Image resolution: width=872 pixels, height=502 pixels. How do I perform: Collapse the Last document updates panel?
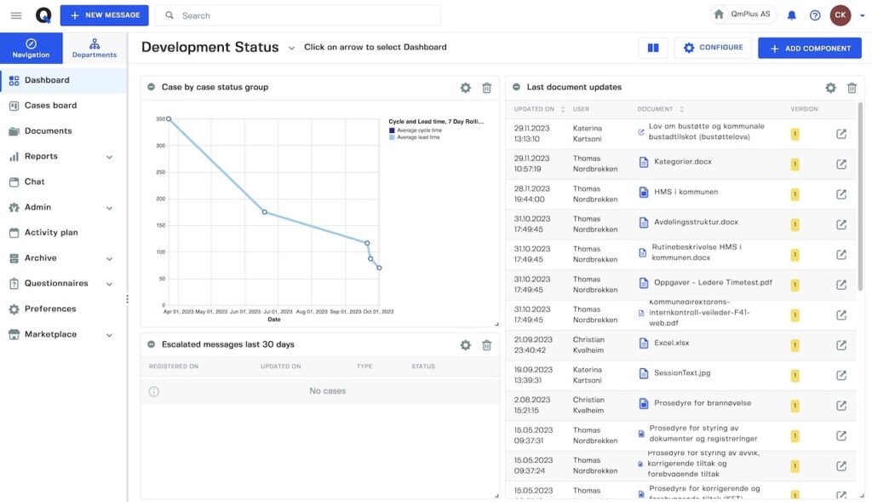click(516, 87)
